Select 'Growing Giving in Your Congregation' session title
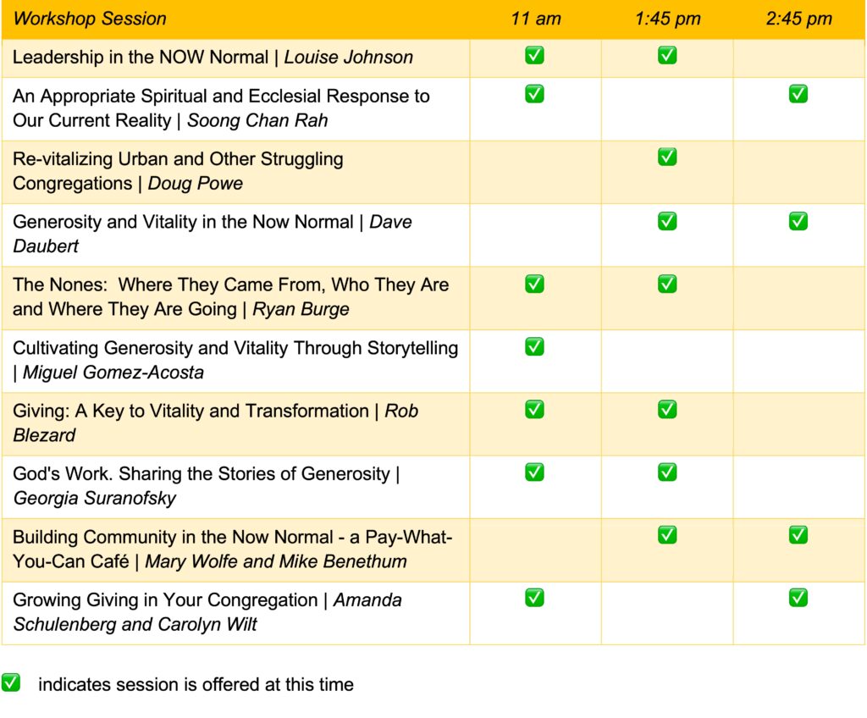Screen dimensions: 867x718 pyautogui.click(x=165, y=600)
